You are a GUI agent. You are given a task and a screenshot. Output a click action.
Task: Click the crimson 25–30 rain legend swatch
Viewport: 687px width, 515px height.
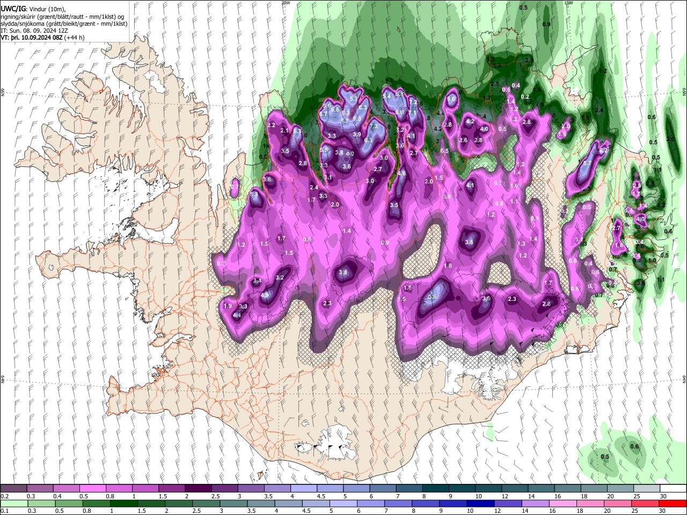(645, 503)
